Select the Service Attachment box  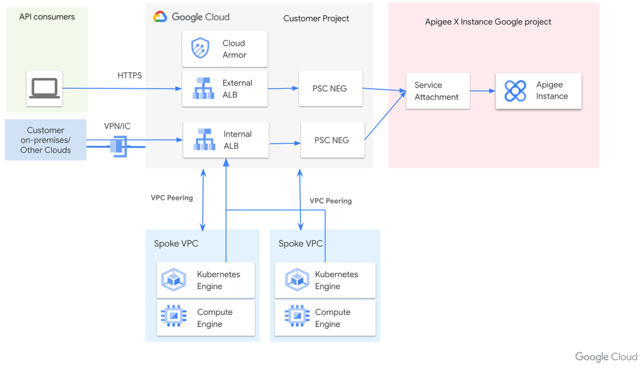coord(438,91)
